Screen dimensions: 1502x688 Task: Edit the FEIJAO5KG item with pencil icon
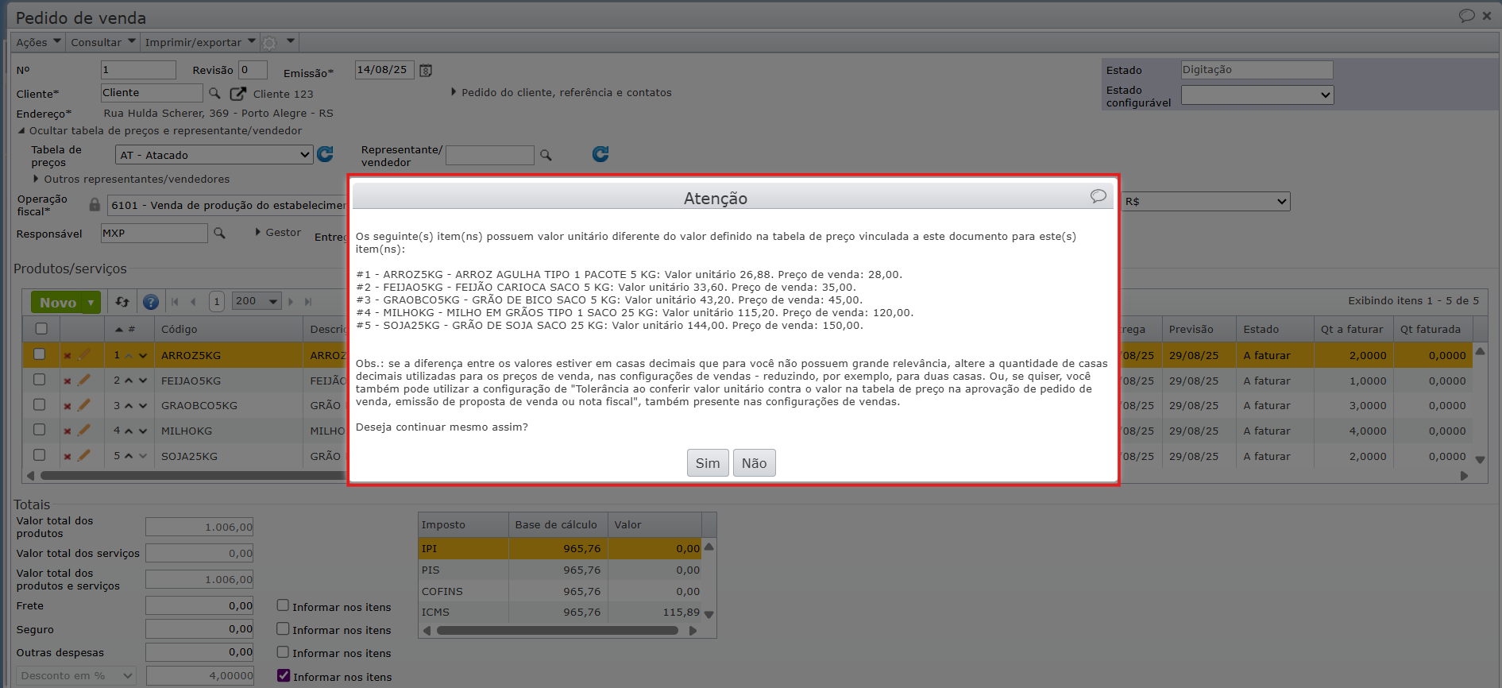(x=84, y=380)
